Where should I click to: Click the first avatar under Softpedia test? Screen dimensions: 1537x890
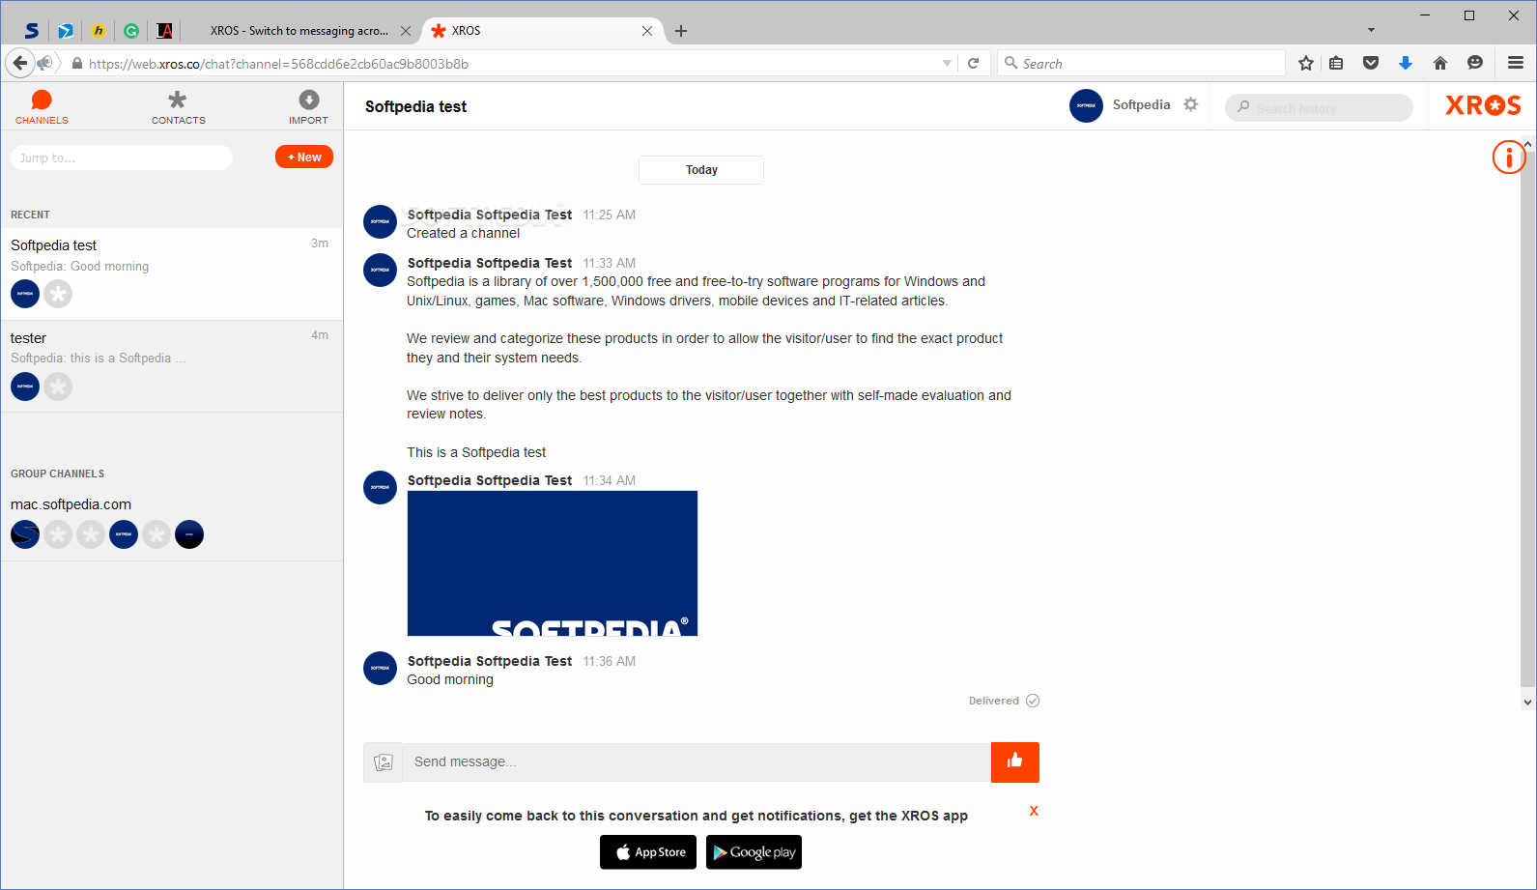pyautogui.click(x=25, y=294)
